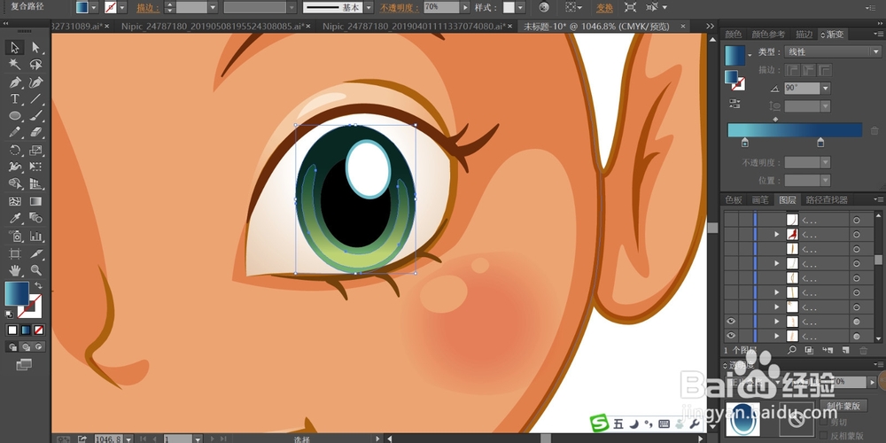
Task: Switch to the 描边 panel tab
Action: point(804,35)
